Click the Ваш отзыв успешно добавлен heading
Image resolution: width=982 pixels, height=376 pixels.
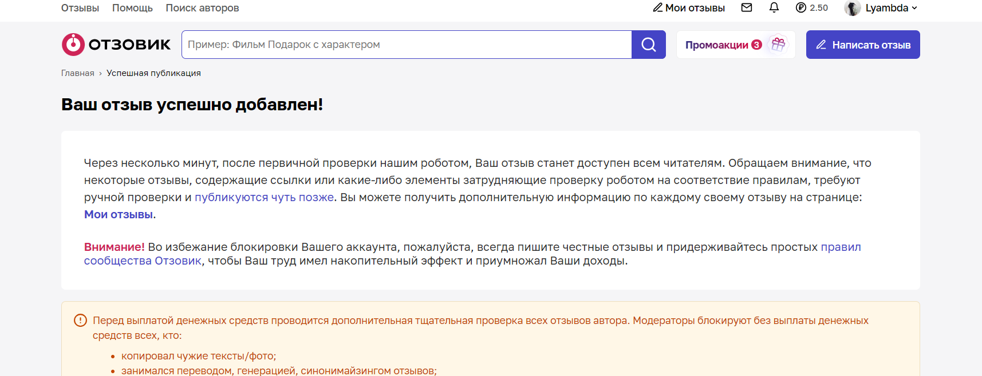[192, 105]
